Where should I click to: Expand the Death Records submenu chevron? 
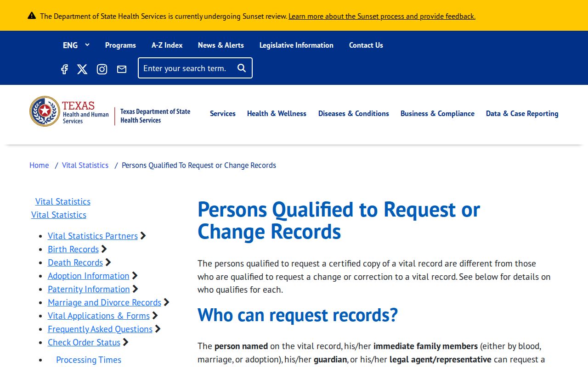tap(108, 262)
